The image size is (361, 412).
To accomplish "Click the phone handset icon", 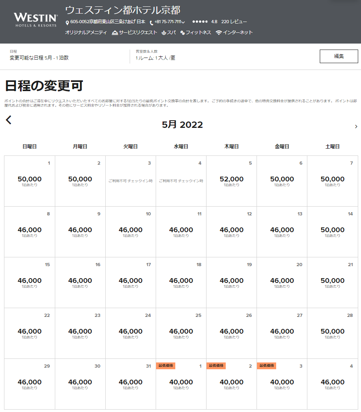I will coord(152,23).
